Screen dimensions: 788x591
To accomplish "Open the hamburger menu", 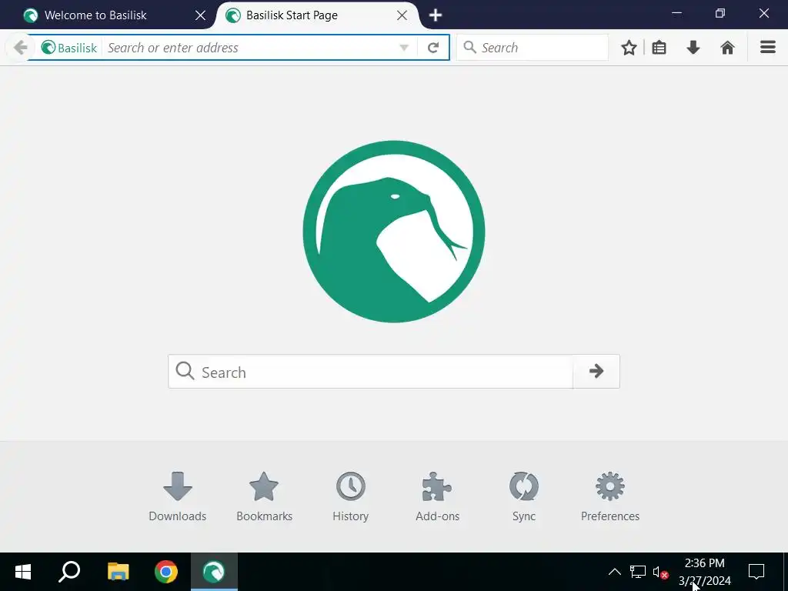I will click(767, 47).
